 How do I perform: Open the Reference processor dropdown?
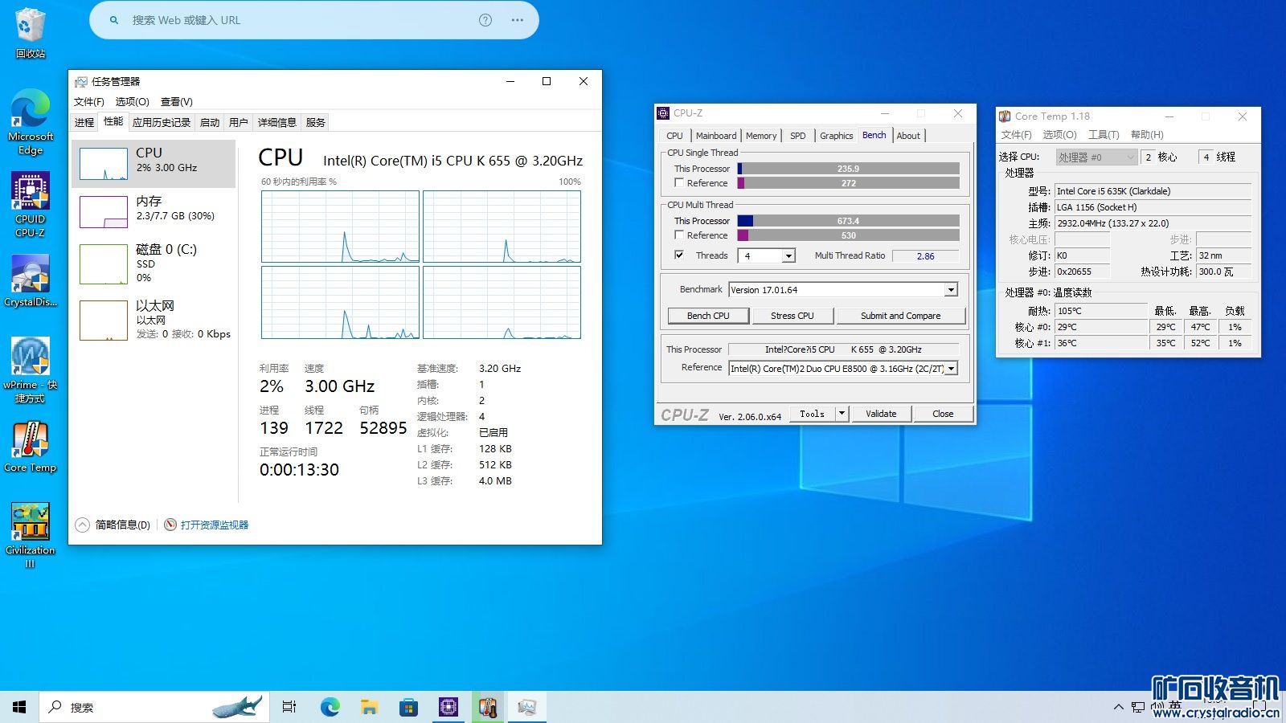point(952,369)
